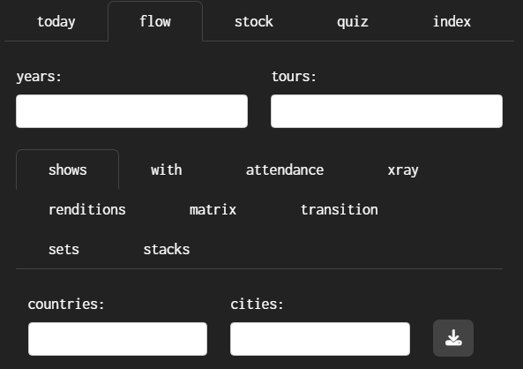The image size is (523, 369).
Task: Click the download icon button
Action: pos(453,338)
